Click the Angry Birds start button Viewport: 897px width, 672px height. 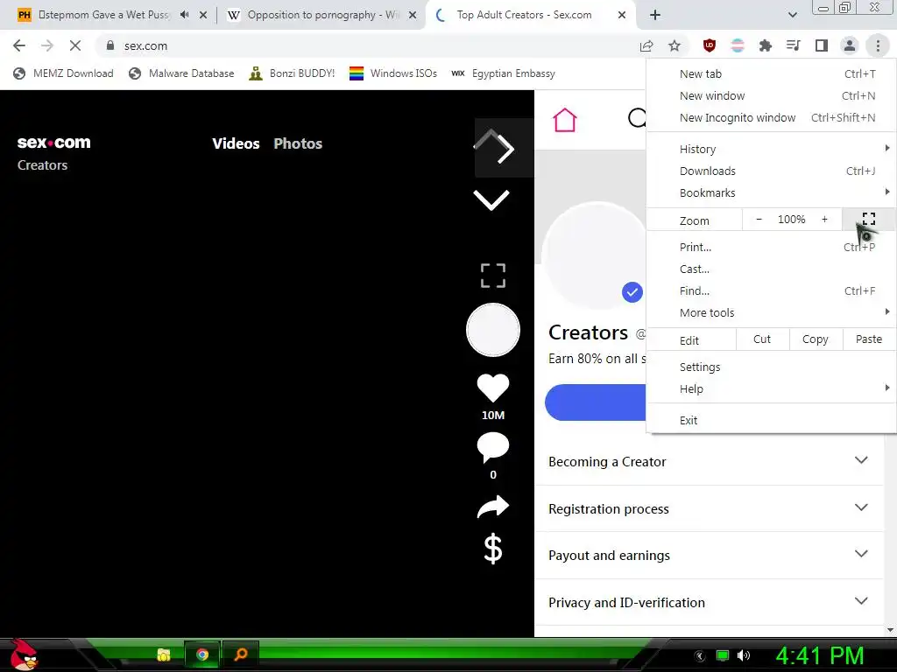23,654
